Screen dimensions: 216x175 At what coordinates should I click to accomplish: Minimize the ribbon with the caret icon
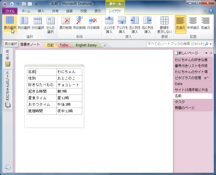click(x=205, y=11)
